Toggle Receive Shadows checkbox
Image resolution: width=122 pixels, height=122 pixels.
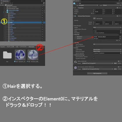pyautogui.click(x=94, y=46)
